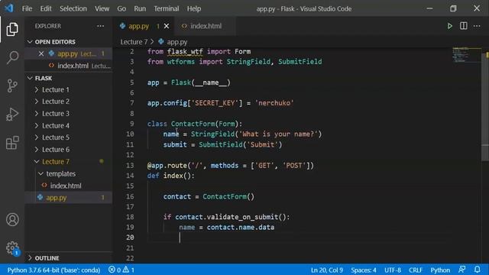Screen dimensions: 489x275
Task: Click the minimap preview
Action: pyautogui.click(x=466, y=54)
